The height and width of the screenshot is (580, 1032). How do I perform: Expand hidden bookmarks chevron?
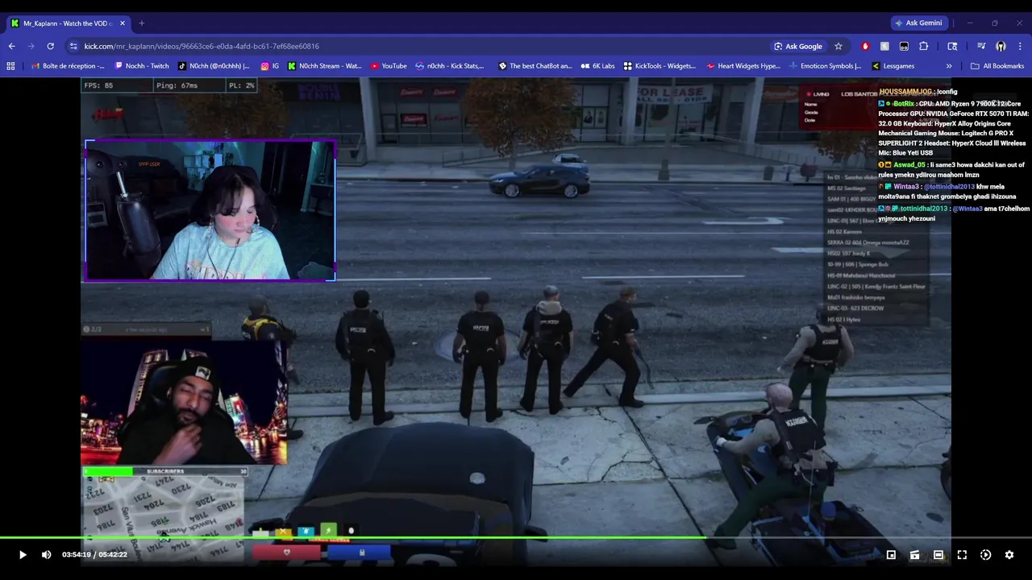pos(949,66)
